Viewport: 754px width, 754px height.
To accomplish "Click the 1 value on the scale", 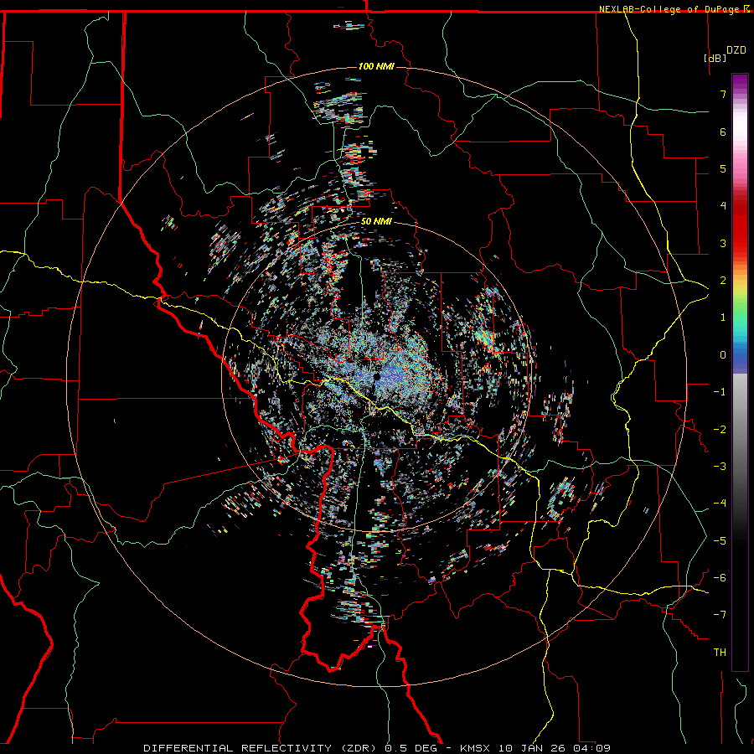I will 723,318.
